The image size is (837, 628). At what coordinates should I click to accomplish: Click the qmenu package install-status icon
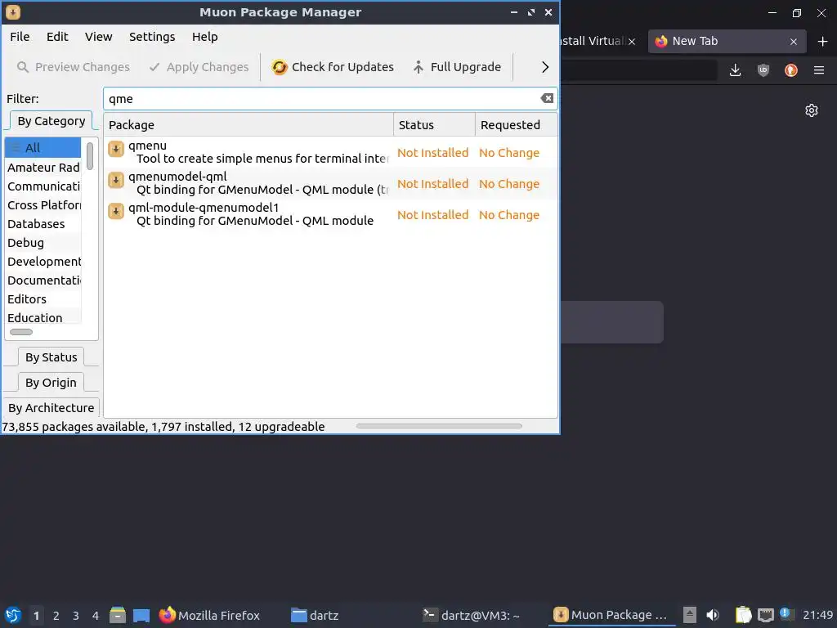pyautogui.click(x=116, y=149)
